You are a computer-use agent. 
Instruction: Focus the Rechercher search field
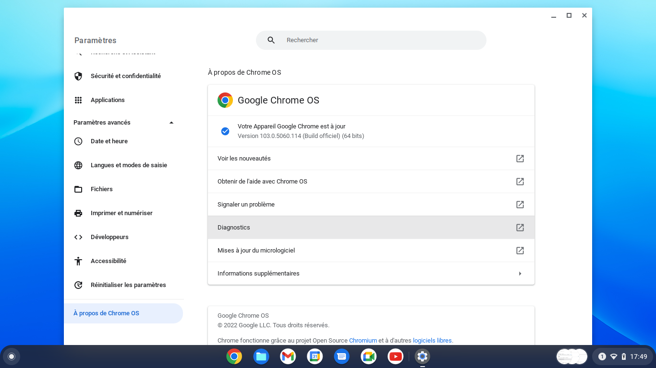click(x=371, y=40)
